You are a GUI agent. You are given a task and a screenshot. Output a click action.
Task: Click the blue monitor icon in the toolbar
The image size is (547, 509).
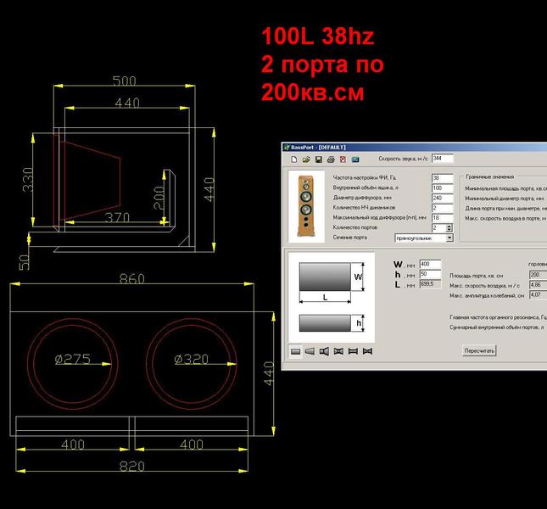point(355,159)
